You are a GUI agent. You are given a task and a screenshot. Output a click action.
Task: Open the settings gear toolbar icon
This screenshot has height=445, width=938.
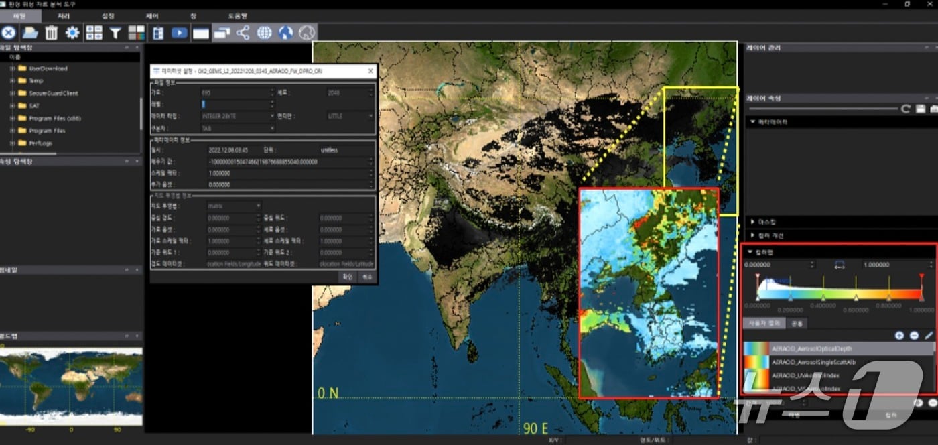[72, 32]
